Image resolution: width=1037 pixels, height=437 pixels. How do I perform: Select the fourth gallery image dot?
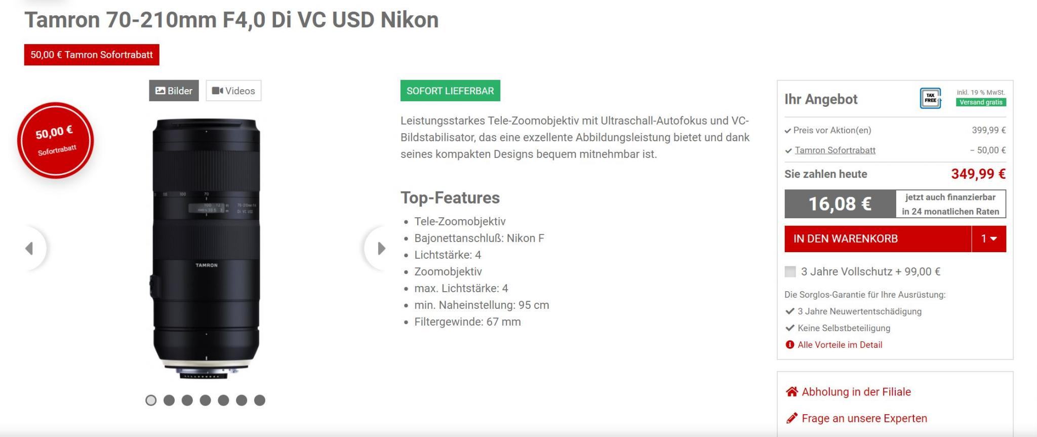click(x=205, y=401)
